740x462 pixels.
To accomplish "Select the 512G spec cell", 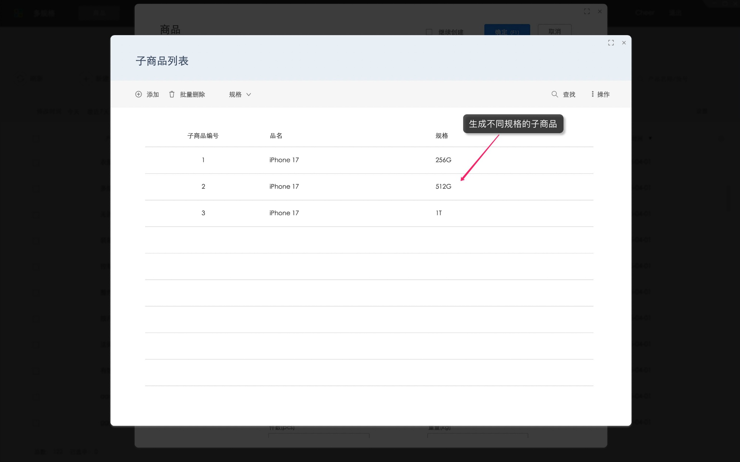I will coord(443,187).
